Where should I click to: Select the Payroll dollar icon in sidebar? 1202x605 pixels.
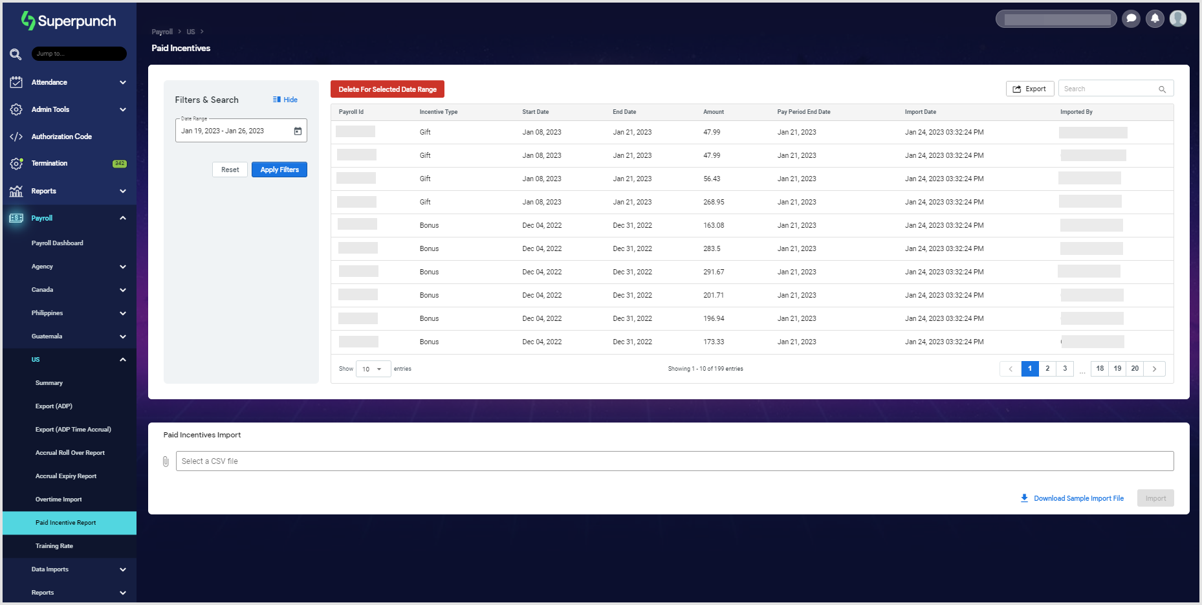coord(16,218)
